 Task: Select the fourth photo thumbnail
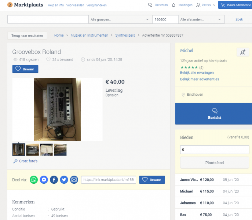60,150
